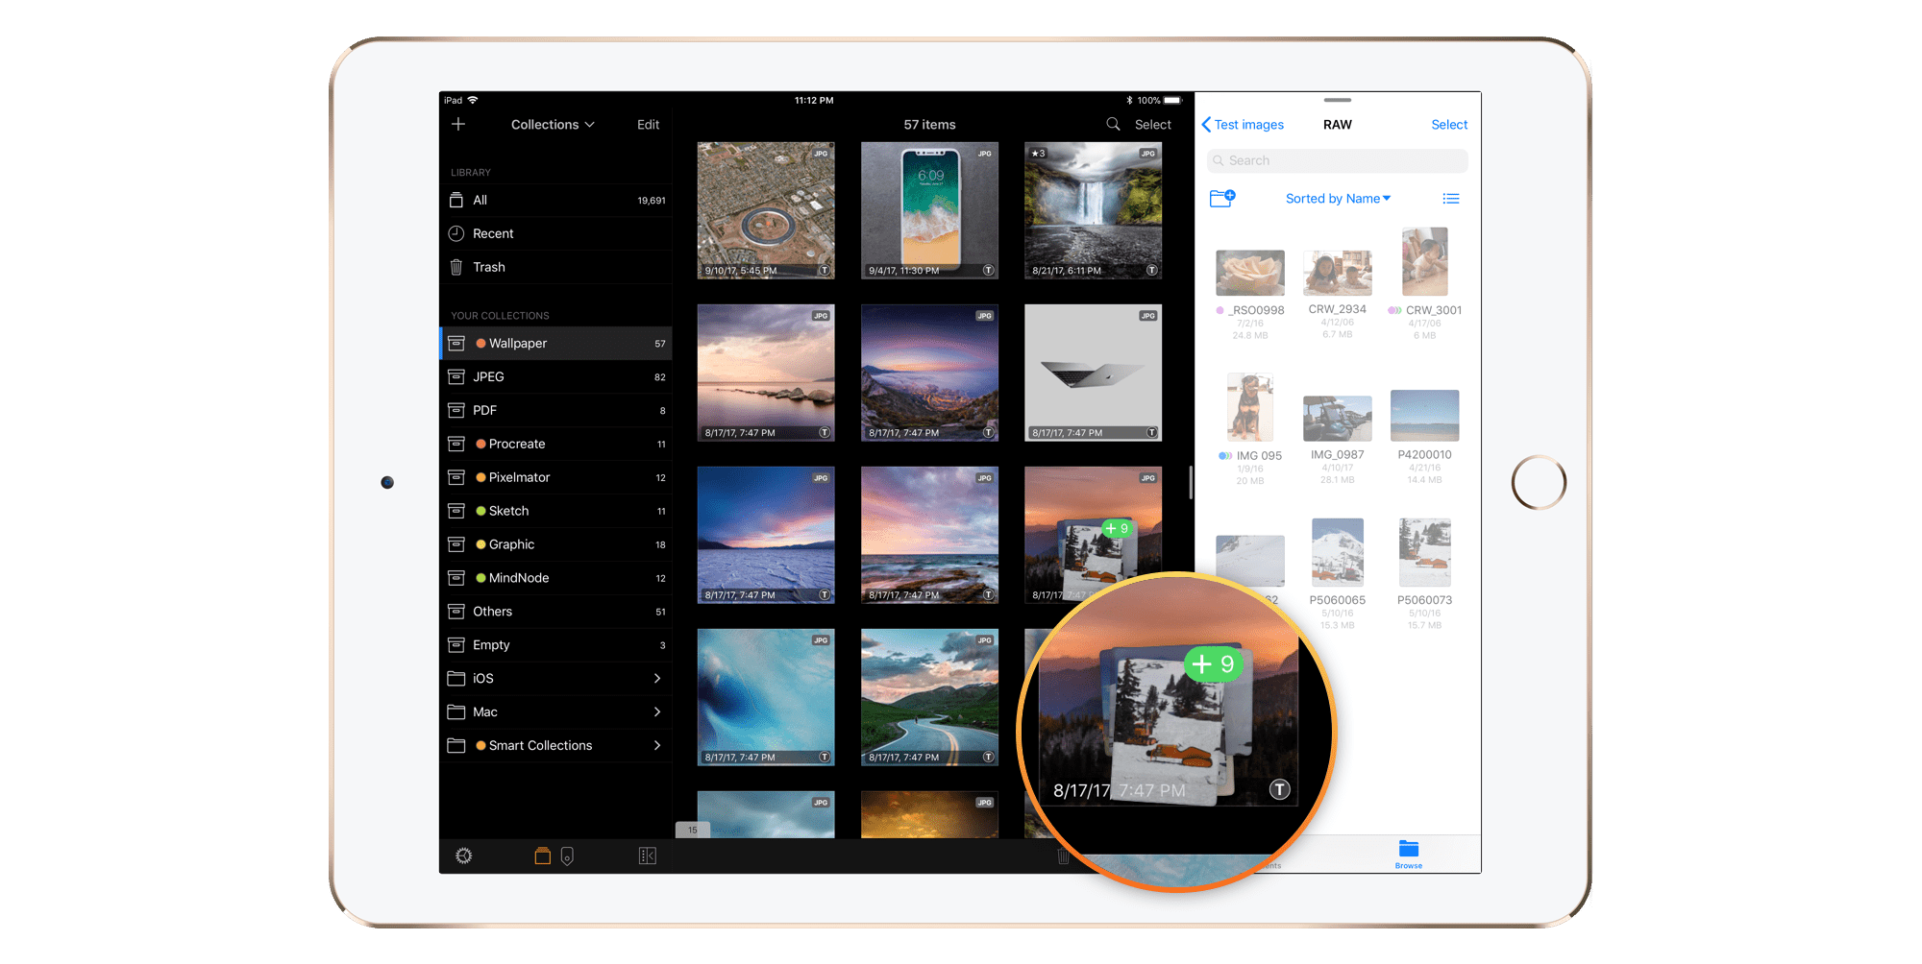1922x964 pixels.
Task: Select the tag filter icon in the bottom toolbar
Action: [x=568, y=855]
